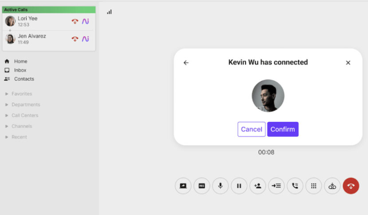Open Ai assistant for Jen Alvarez call

(86, 39)
